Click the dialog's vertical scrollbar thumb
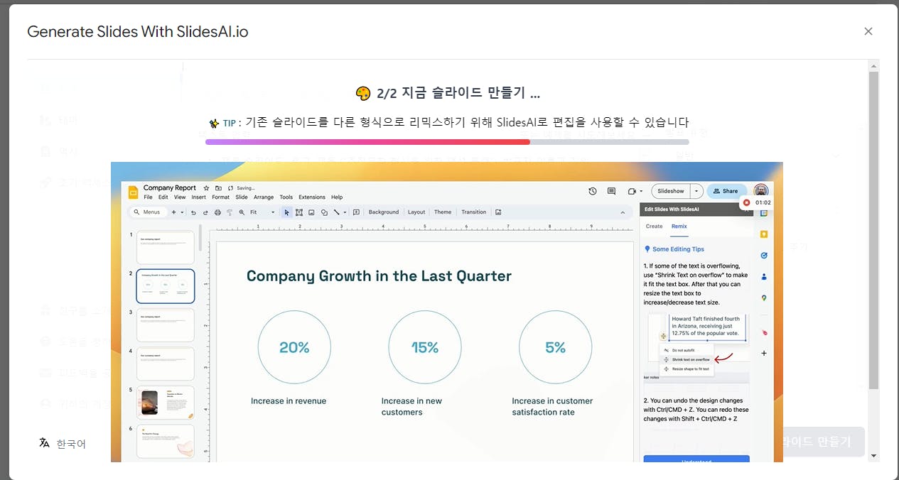The width and height of the screenshot is (899, 480). [x=873, y=230]
